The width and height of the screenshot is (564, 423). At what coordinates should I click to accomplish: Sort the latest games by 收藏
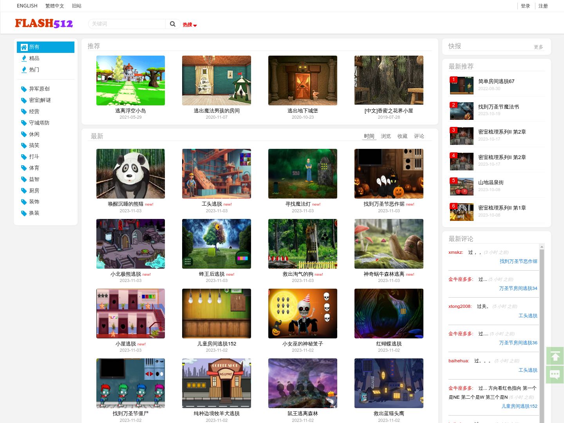402,136
